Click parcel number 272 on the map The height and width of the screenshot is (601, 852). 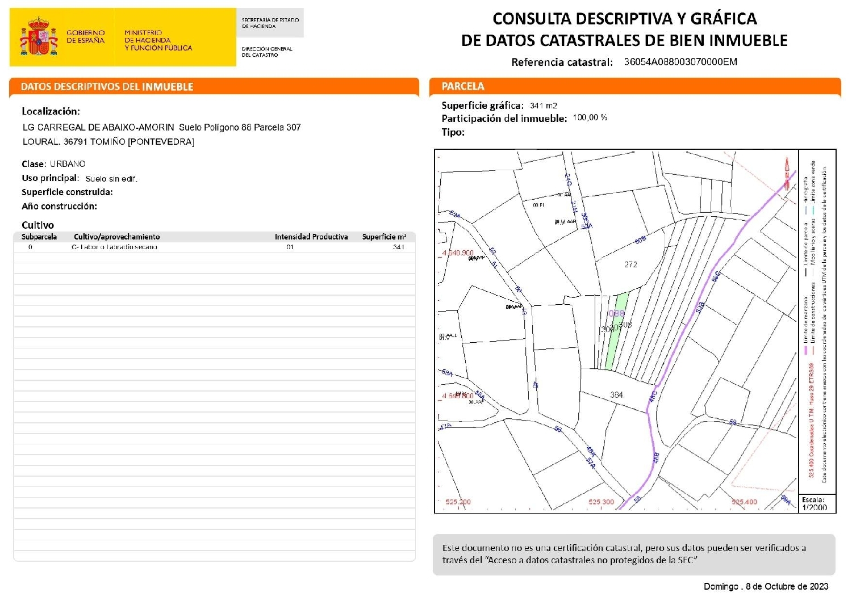click(x=630, y=264)
